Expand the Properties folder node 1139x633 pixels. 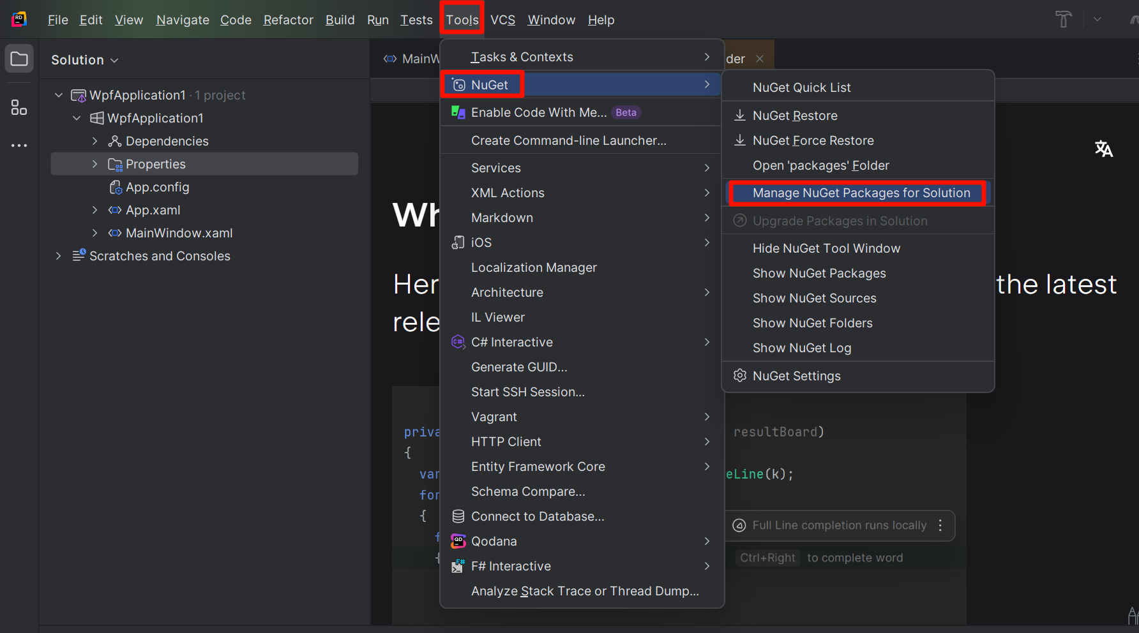point(94,164)
